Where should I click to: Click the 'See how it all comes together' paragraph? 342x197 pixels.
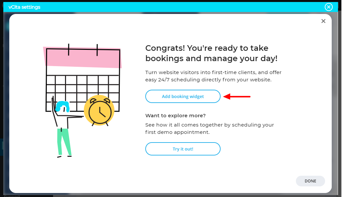[209, 129]
